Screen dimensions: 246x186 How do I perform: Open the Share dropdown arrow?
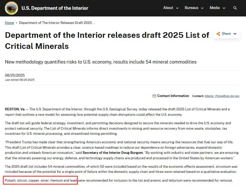pos(235,34)
